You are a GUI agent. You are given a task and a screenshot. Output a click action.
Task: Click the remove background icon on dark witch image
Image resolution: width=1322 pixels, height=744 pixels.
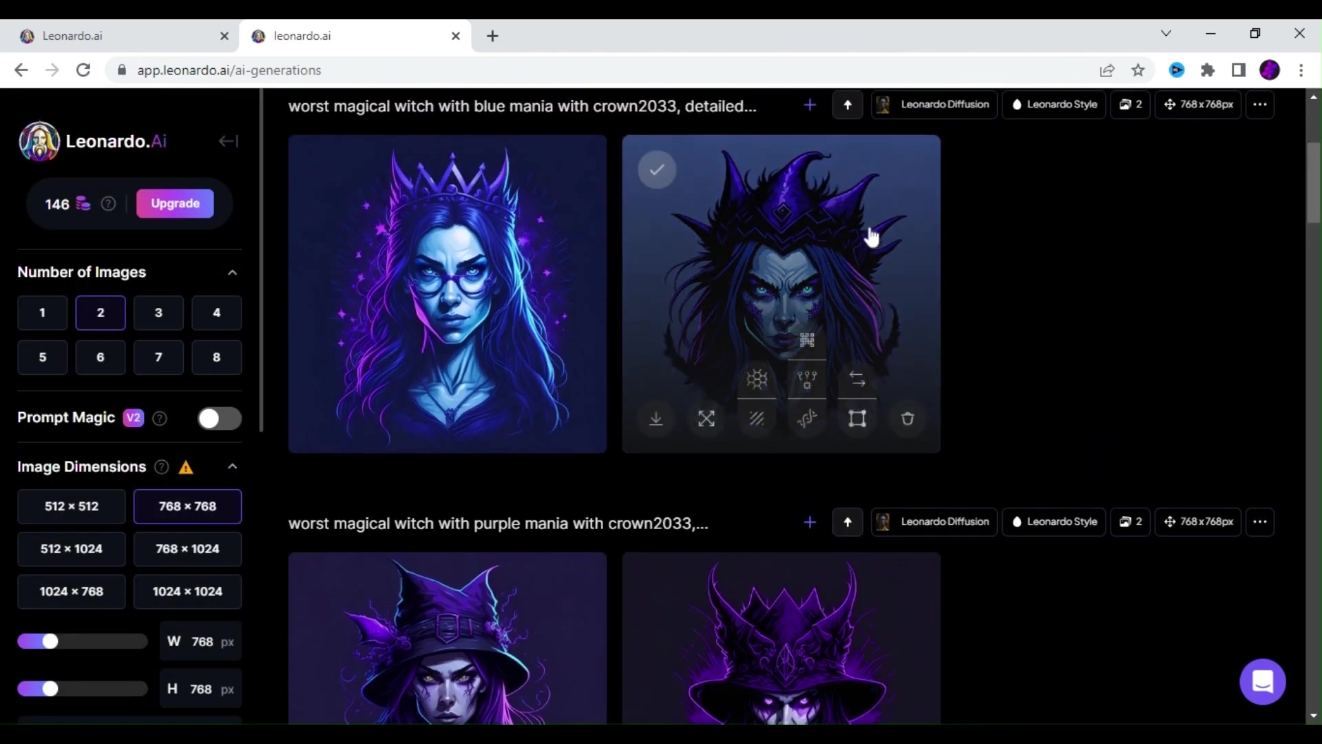pyautogui.click(x=807, y=419)
